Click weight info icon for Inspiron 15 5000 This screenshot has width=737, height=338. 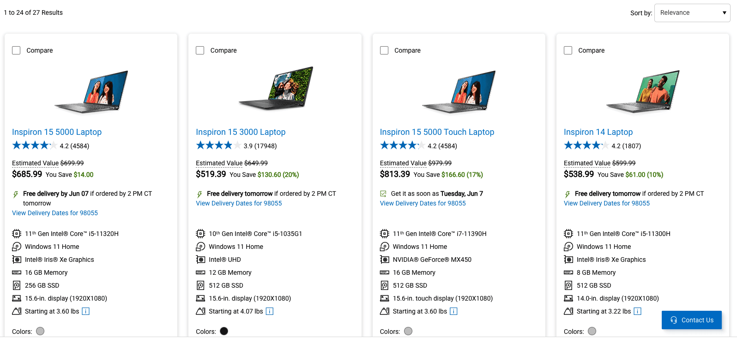click(x=85, y=311)
